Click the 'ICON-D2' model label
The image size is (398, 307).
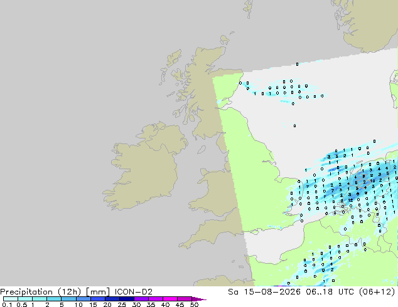click(x=134, y=292)
